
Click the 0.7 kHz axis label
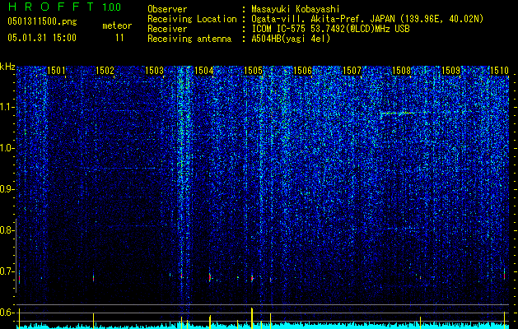[7, 271]
